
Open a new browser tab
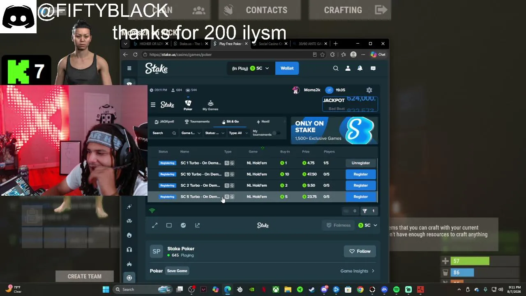[x=336, y=44]
